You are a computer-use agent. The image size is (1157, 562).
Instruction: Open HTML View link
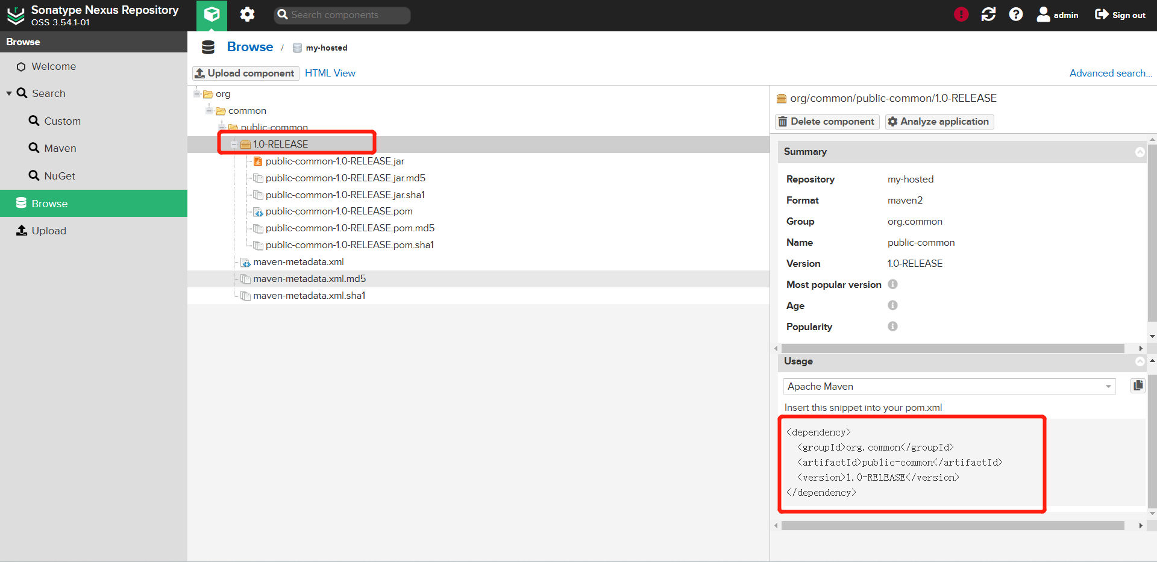pyautogui.click(x=330, y=73)
